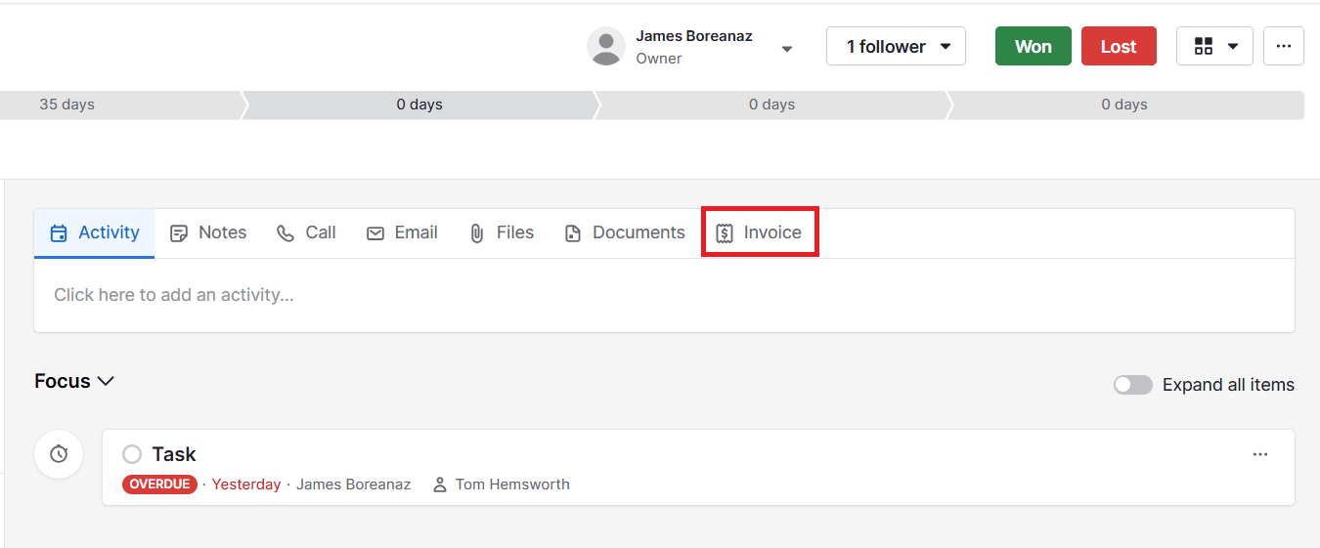The width and height of the screenshot is (1320, 548).
Task: Open the grid layout view dropdown
Action: (x=1214, y=46)
